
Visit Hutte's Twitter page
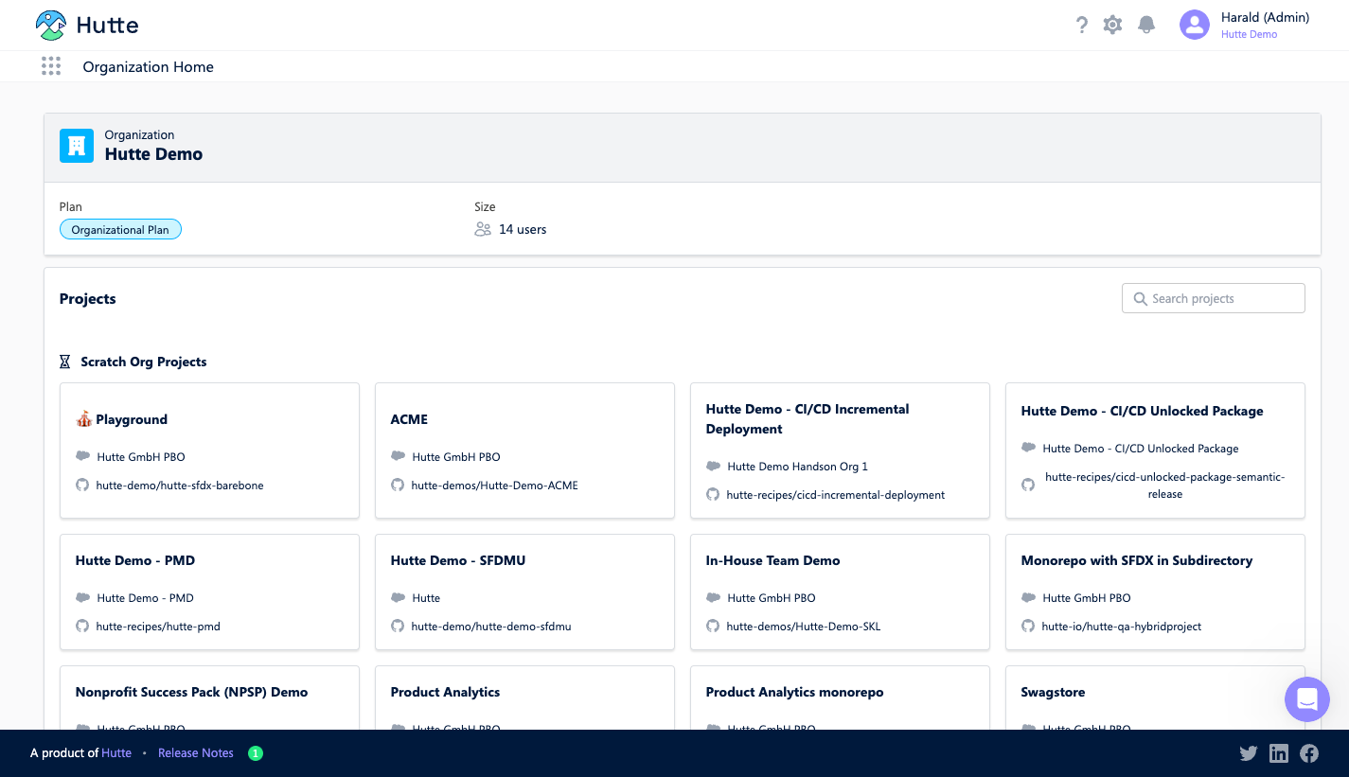(1249, 753)
